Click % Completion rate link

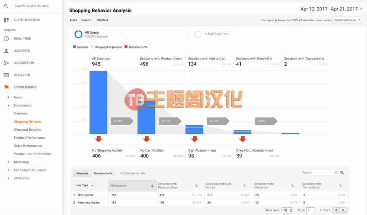point(133,173)
